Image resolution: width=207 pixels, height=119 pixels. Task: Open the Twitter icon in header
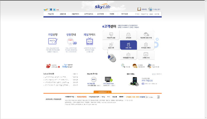pyautogui.click(x=54, y=9)
